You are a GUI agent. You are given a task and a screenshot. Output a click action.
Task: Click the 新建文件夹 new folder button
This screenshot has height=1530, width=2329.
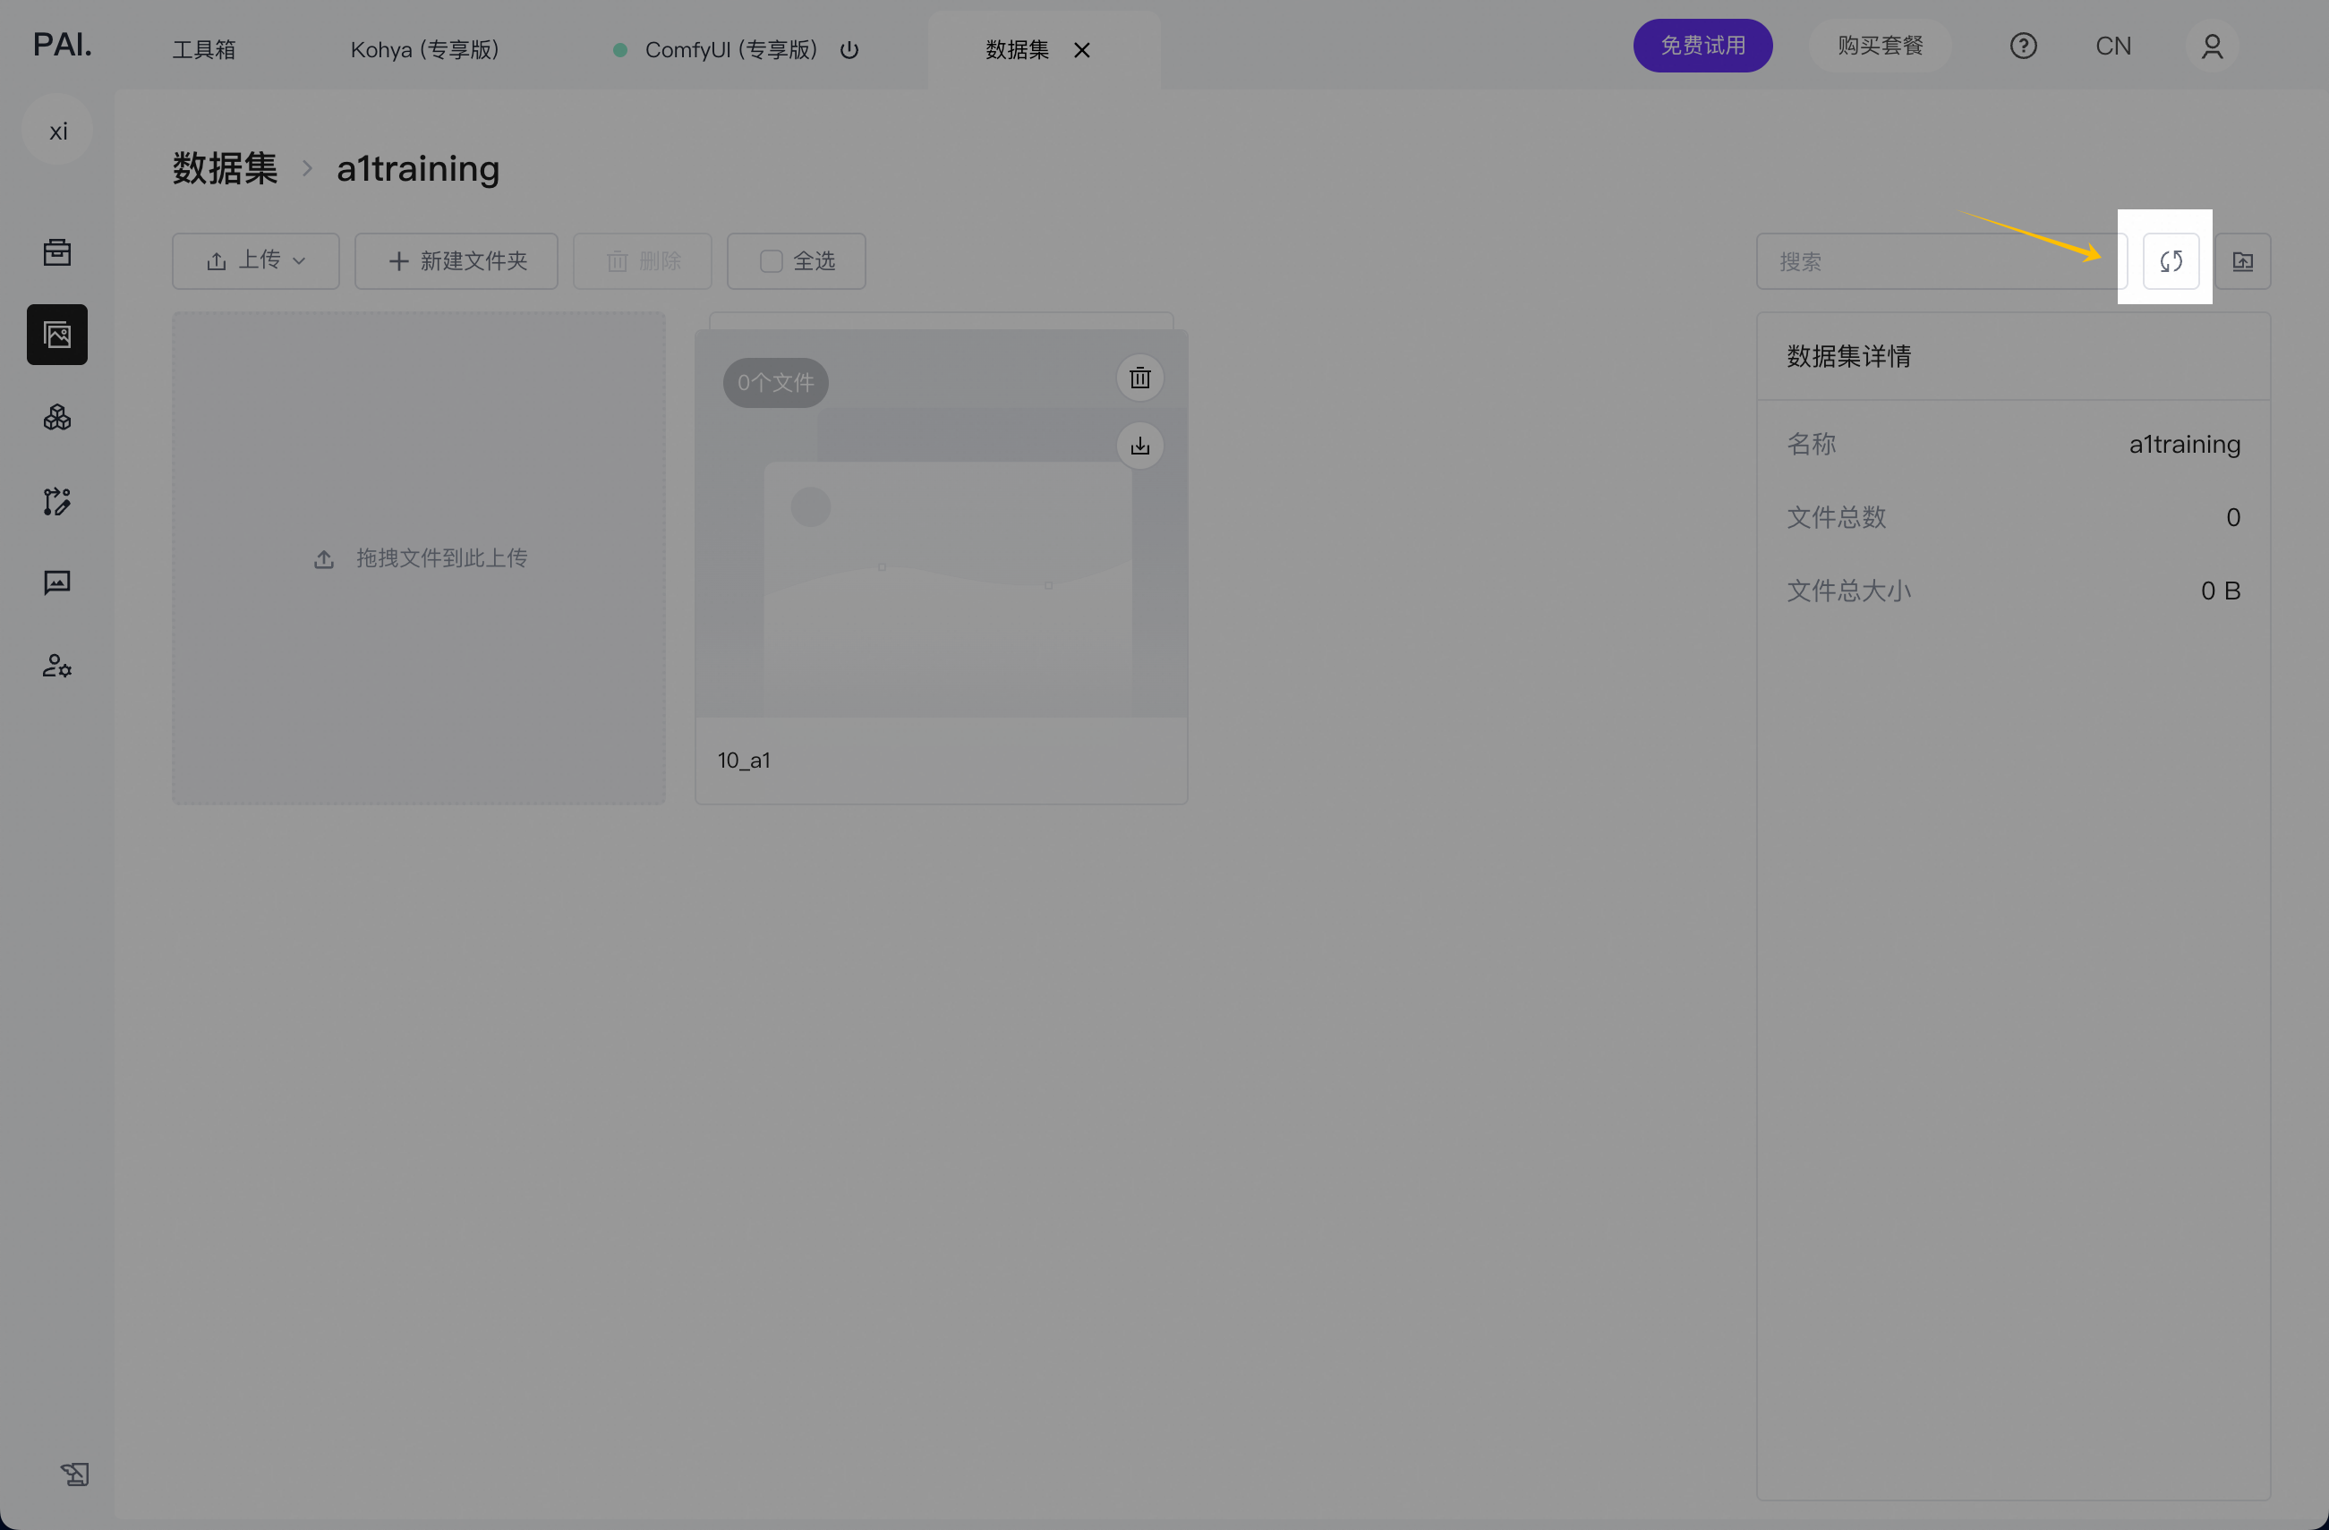click(456, 261)
